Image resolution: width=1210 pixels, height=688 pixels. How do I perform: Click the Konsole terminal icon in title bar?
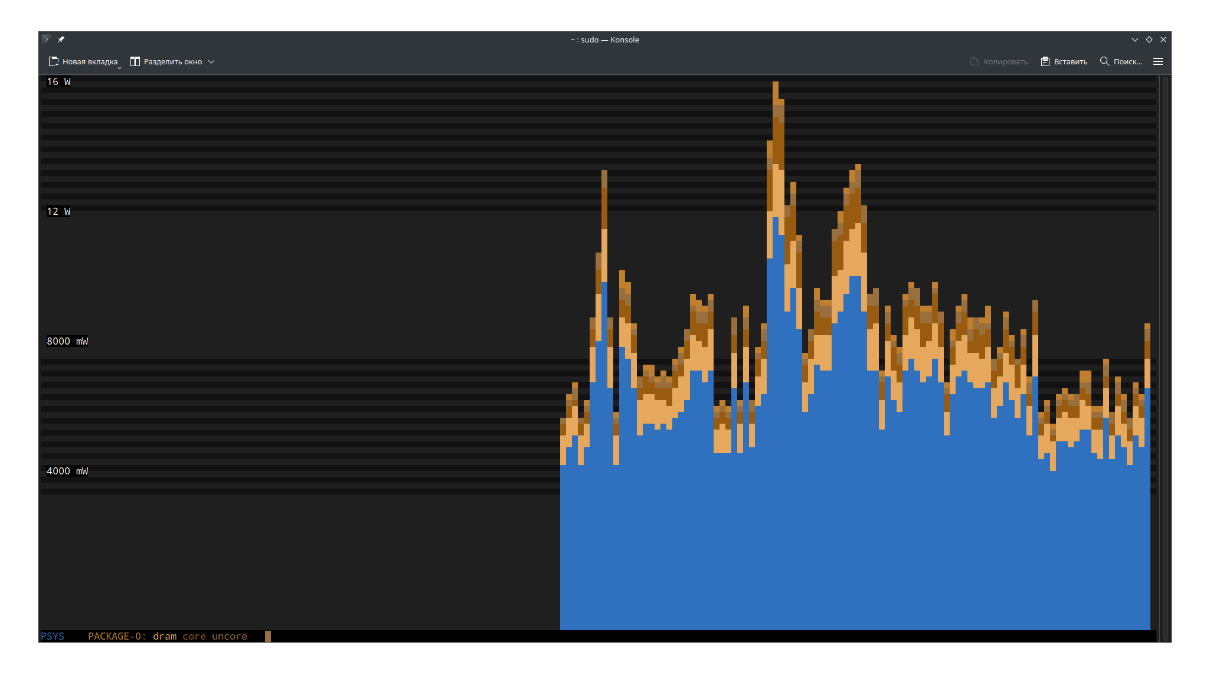point(47,40)
